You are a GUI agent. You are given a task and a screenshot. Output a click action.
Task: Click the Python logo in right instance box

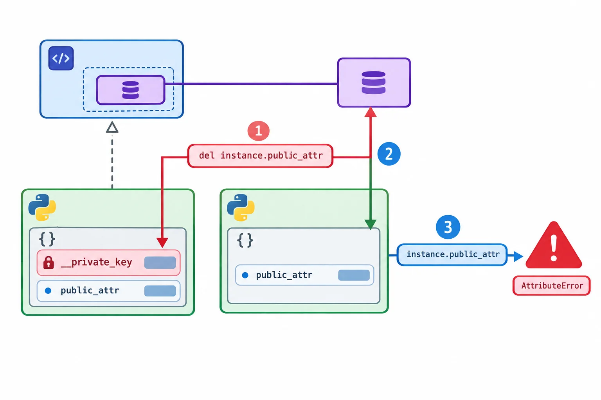[241, 207]
